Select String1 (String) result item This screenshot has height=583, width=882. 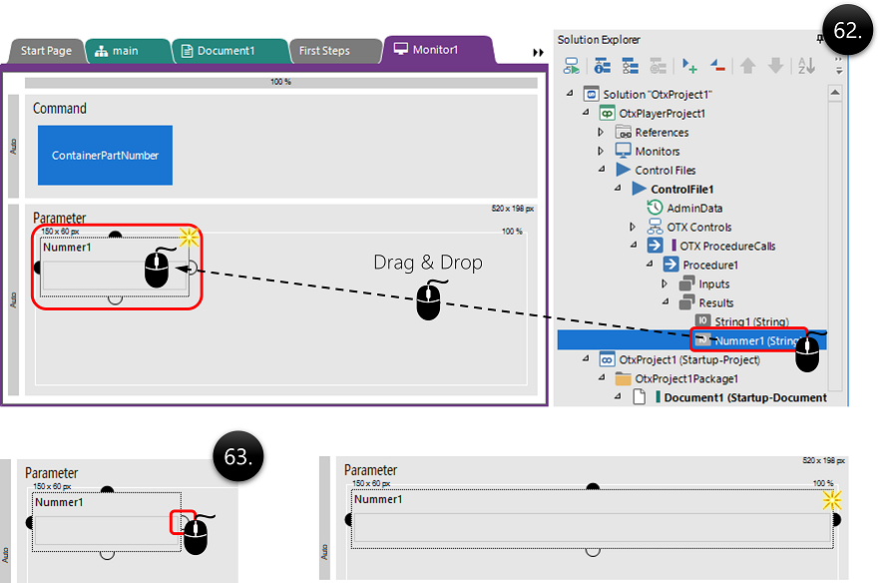[751, 321]
